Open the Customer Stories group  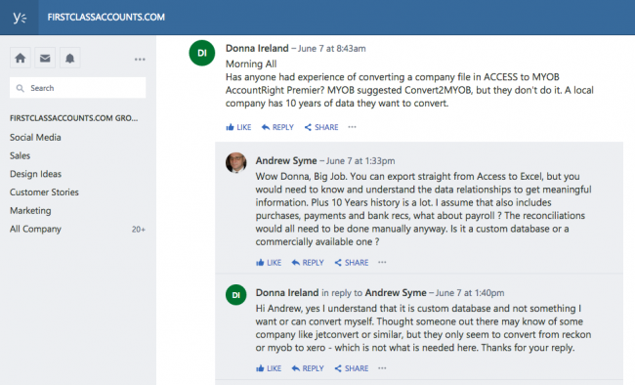pyautogui.click(x=44, y=192)
